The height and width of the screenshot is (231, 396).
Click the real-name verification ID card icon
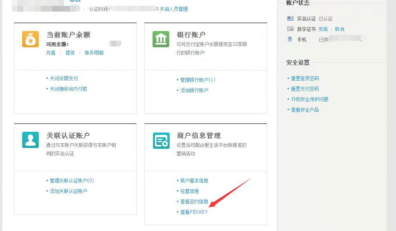(x=290, y=18)
